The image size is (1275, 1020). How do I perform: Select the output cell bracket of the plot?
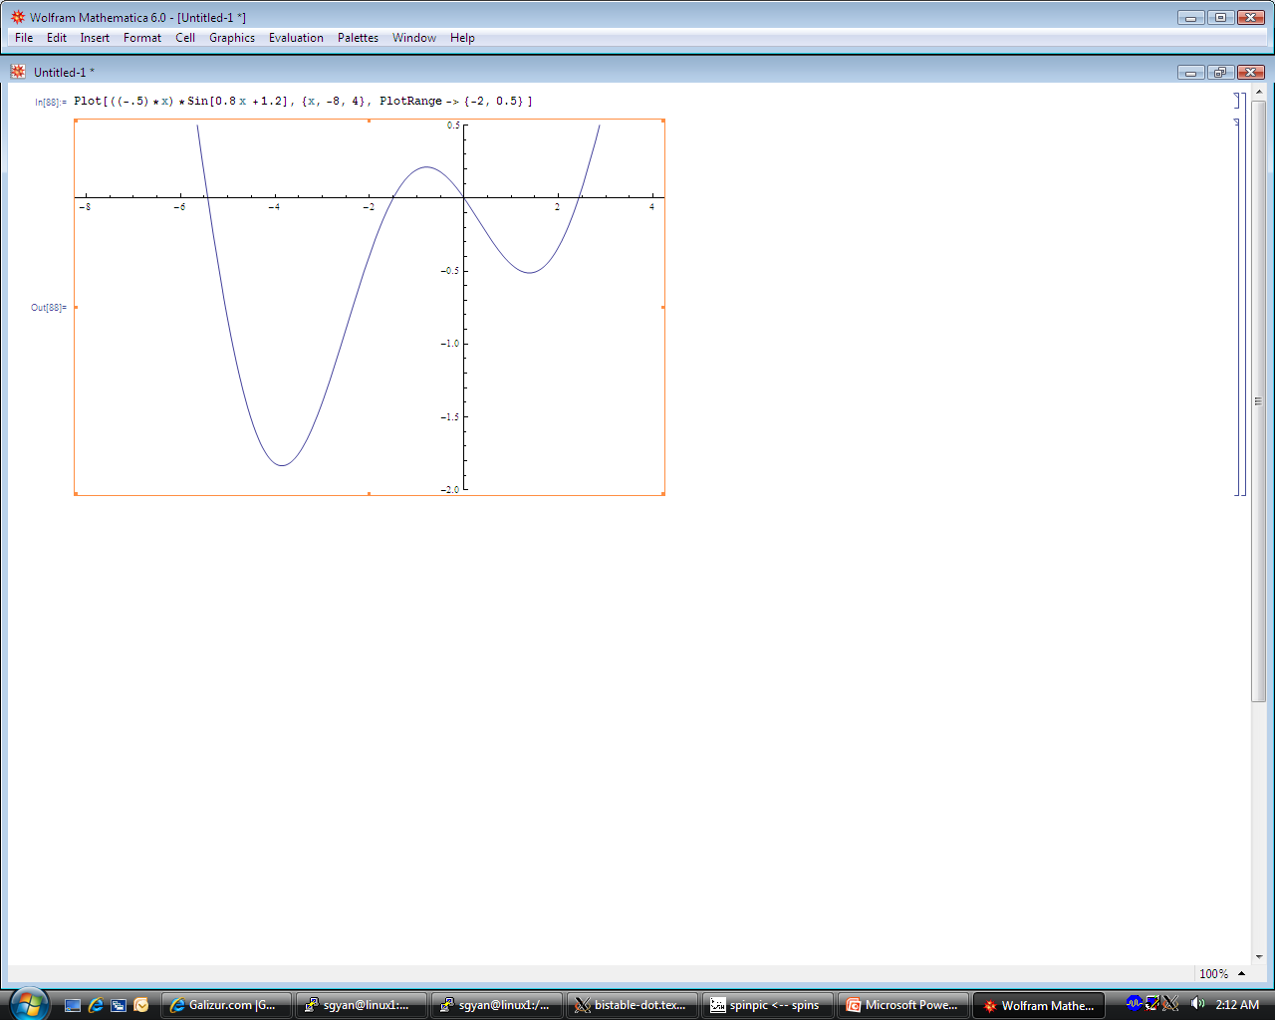tap(1236, 307)
